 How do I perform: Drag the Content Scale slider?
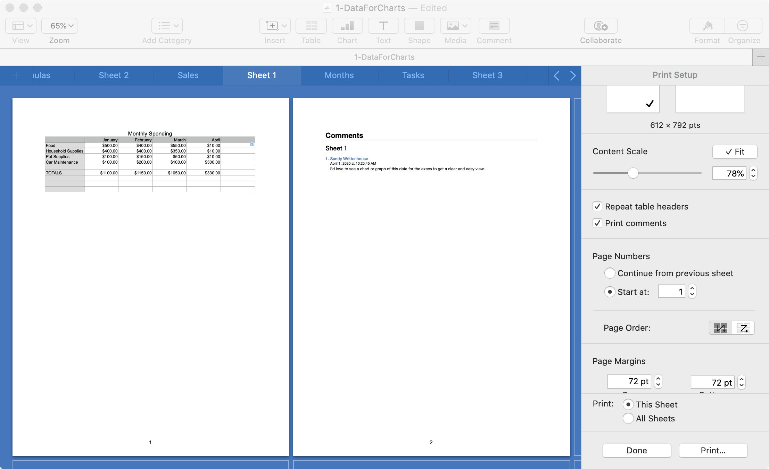[x=632, y=173]
